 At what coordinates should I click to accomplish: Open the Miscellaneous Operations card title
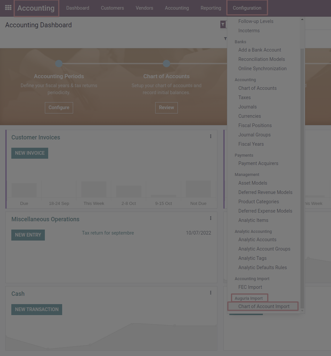click(x=45, y=219)
